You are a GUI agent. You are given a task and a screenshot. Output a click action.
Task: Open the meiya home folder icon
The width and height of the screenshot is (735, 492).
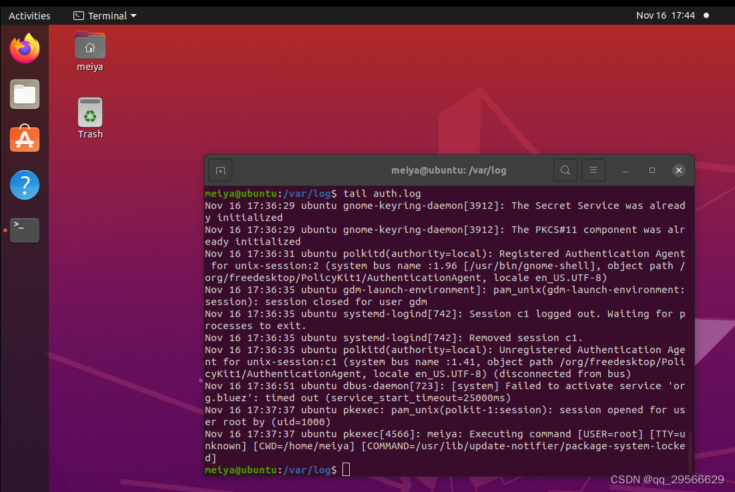point(90,51)
